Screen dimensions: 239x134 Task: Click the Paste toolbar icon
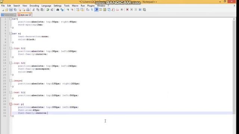(x=42, y=10)
